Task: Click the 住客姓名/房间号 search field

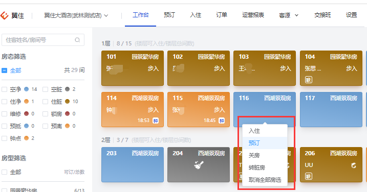Action: pyautogui.click(x=43, y=40)
